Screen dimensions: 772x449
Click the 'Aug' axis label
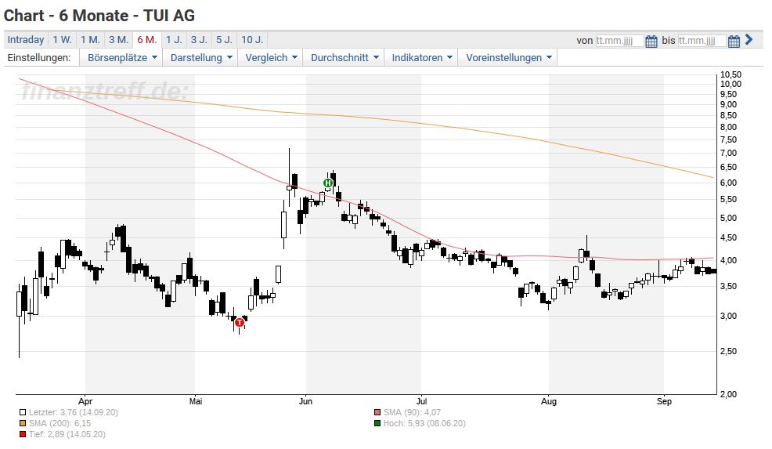click(549, 402)
